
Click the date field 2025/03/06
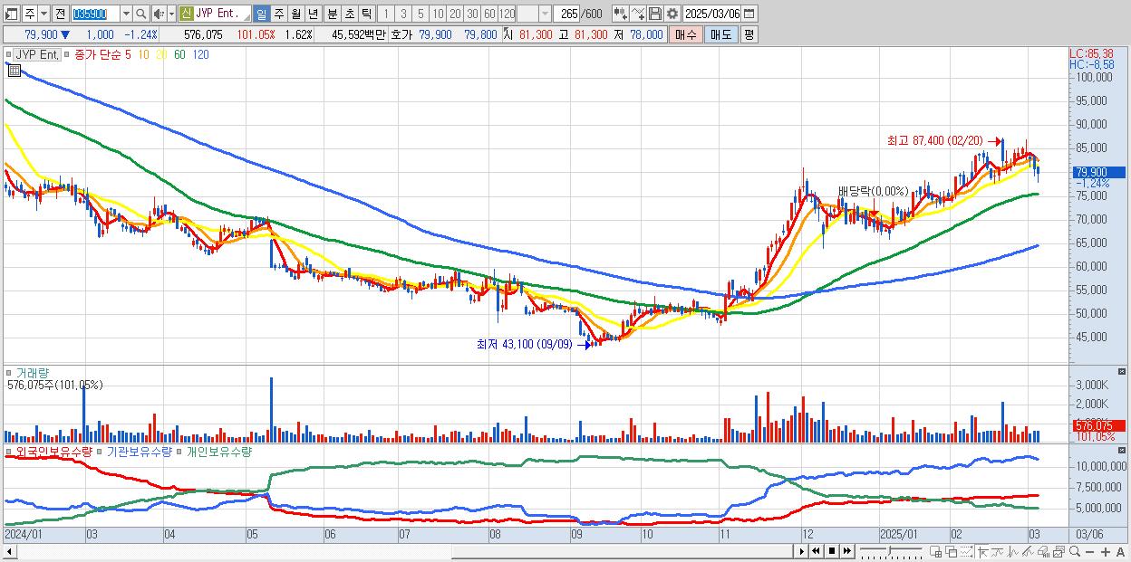(x=711, y=14)
